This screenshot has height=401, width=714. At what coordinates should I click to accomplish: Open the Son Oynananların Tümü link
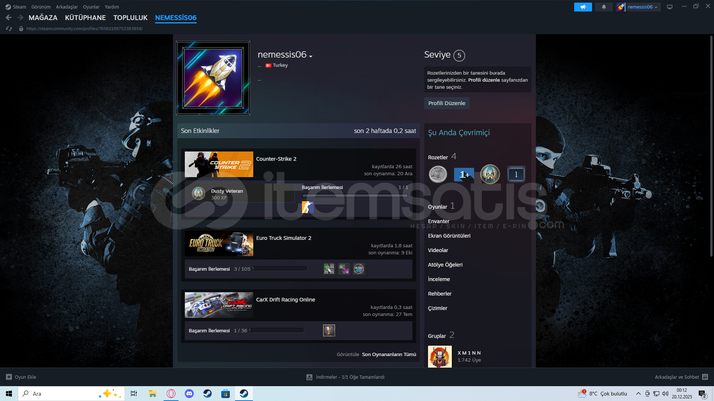coord(389,355)
